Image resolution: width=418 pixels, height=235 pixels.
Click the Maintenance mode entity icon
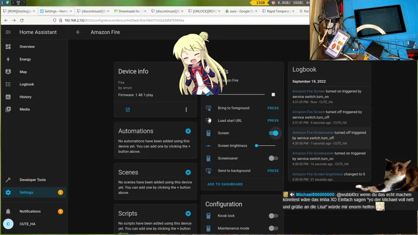click(x=208, y=228)
